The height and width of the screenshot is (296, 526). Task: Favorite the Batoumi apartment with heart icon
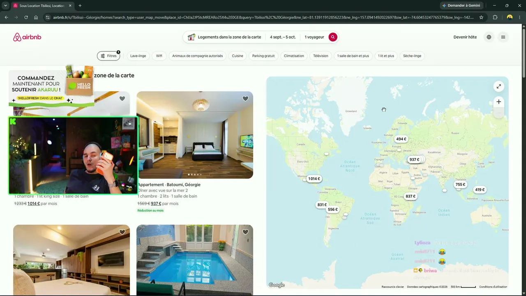245,99
